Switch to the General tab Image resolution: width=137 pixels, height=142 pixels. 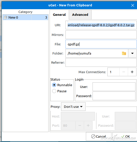59,15
